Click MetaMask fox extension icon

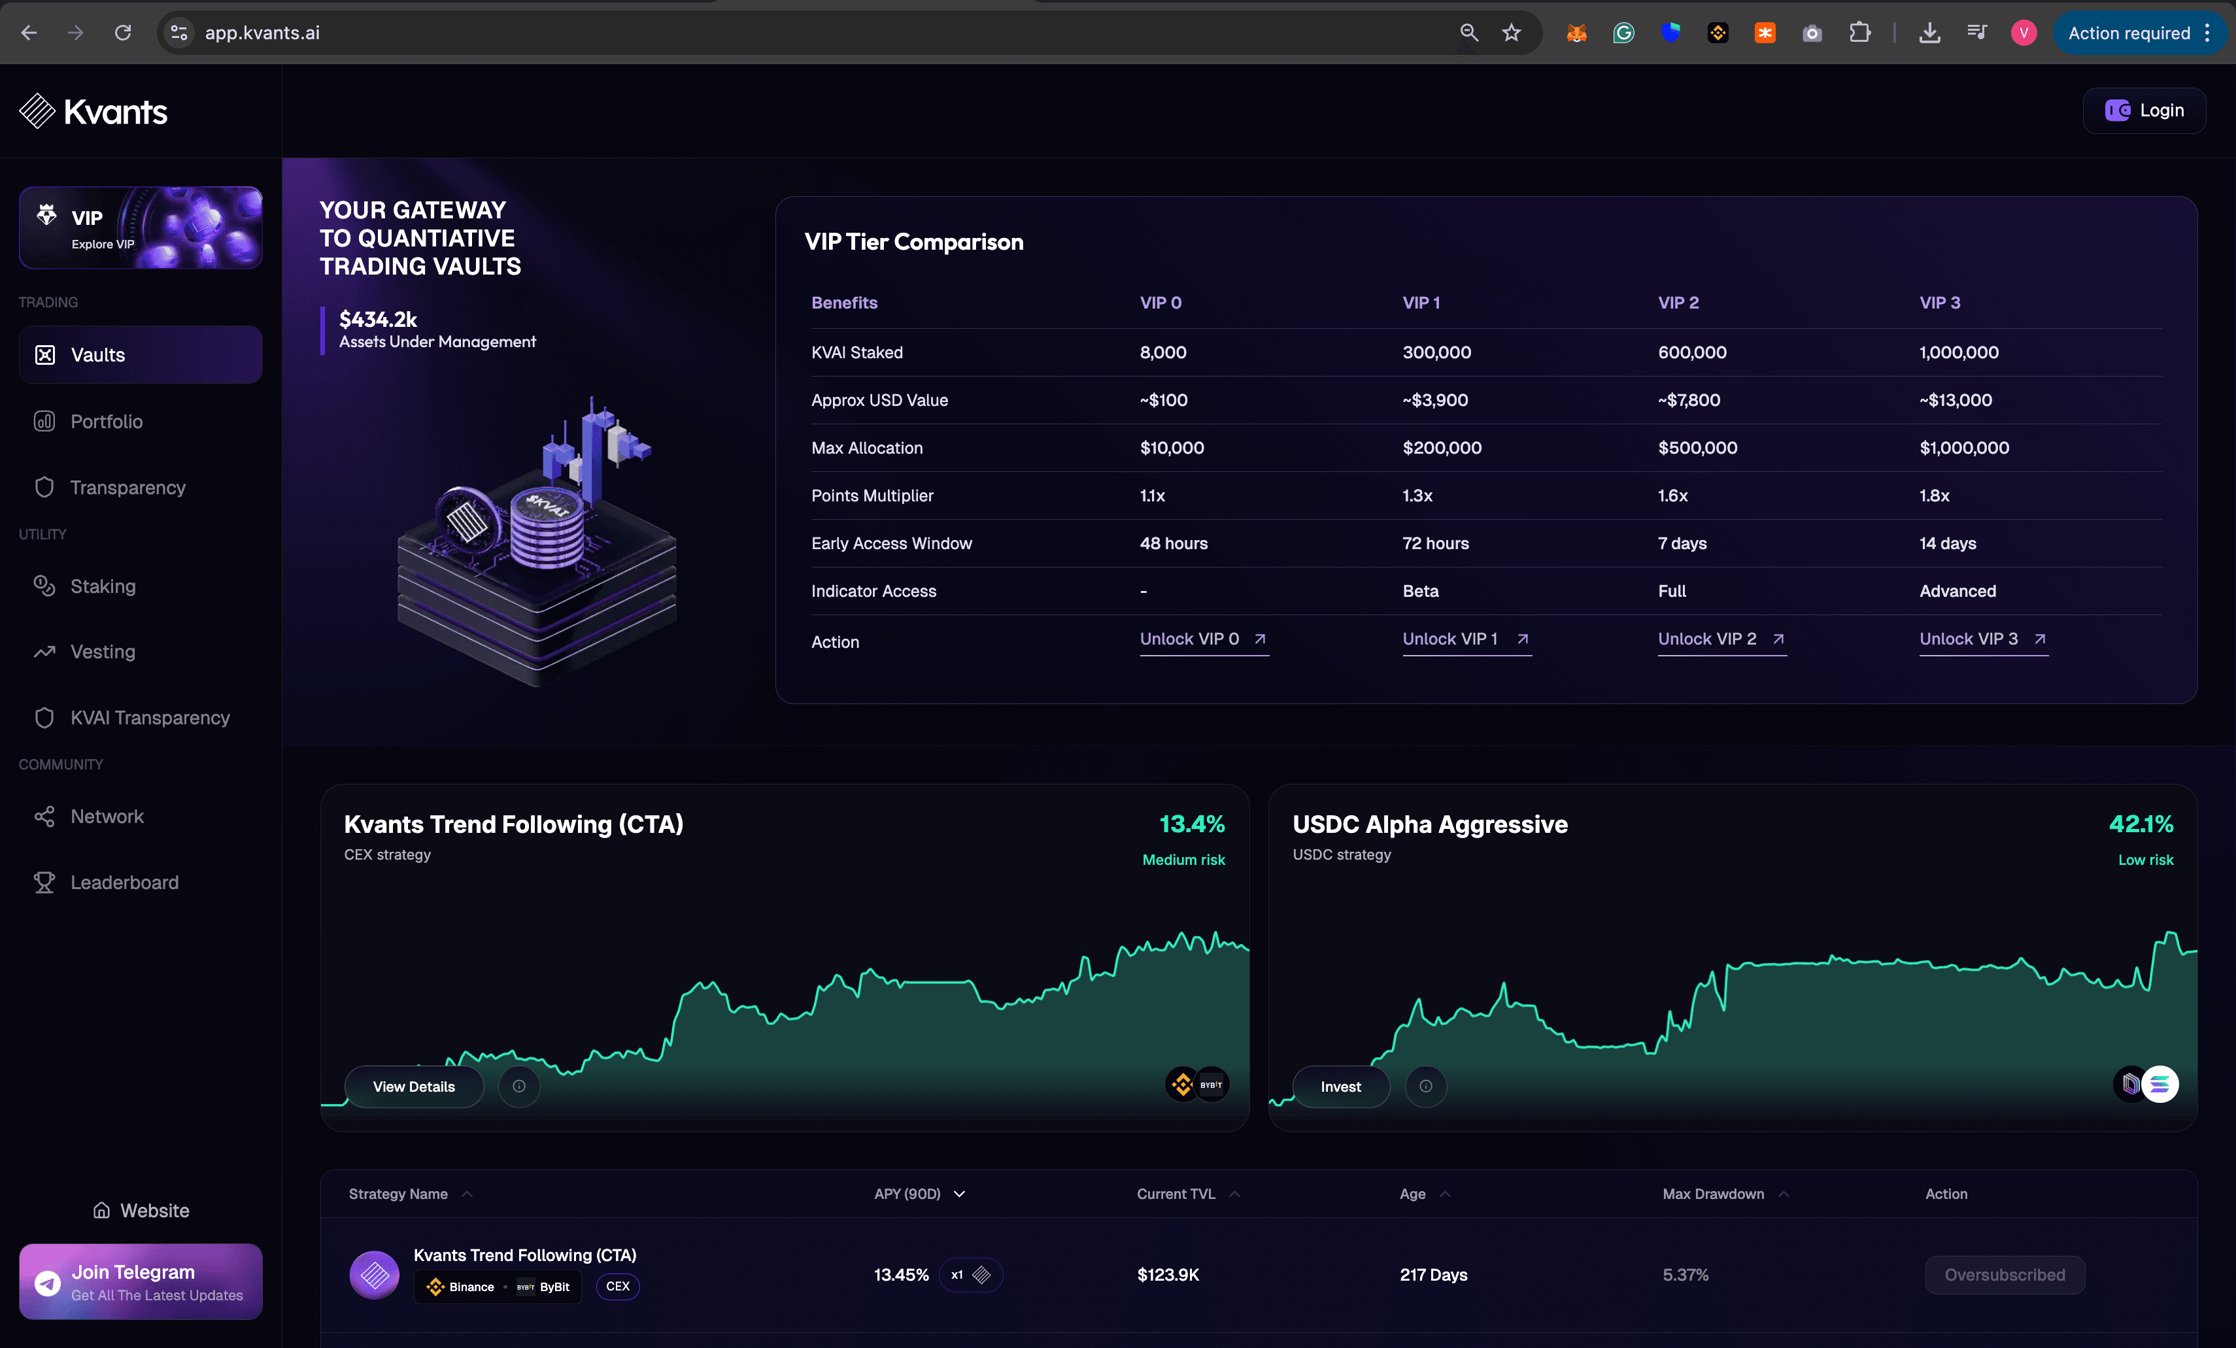[1576, 33]
